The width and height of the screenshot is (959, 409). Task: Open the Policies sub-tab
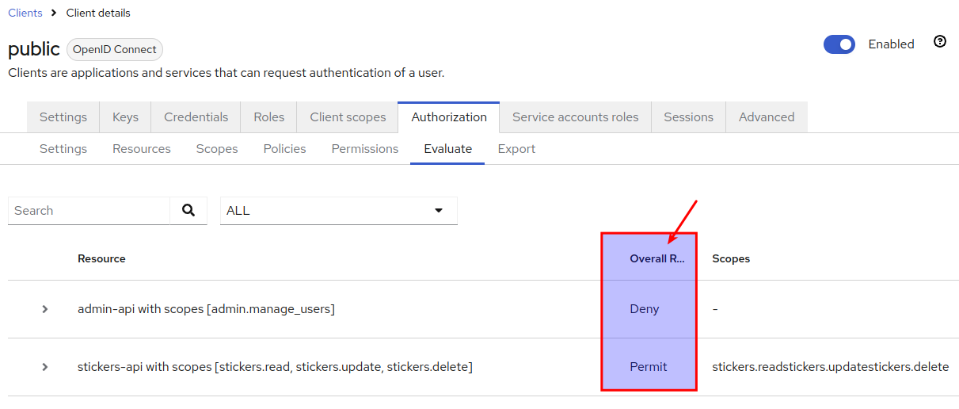[284, 149]
